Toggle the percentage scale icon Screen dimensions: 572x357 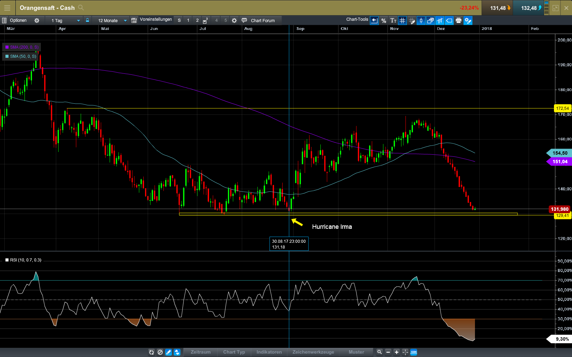384,21
